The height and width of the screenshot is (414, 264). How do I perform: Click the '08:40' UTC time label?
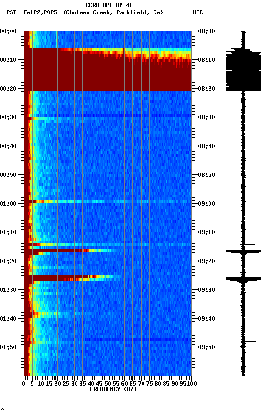tap(206, 146)
